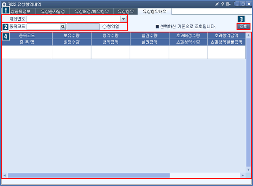Click the 선택하신 기준으로 조회됩니다 notice text
The image size is (253, 186).
click(188, 27)
